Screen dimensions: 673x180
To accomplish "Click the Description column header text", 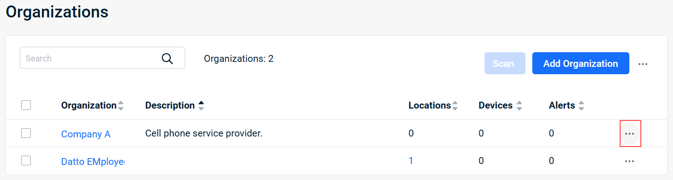I will coord(170,105).
